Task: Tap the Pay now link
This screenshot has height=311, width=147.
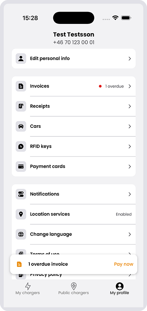Action: [124, 264]
